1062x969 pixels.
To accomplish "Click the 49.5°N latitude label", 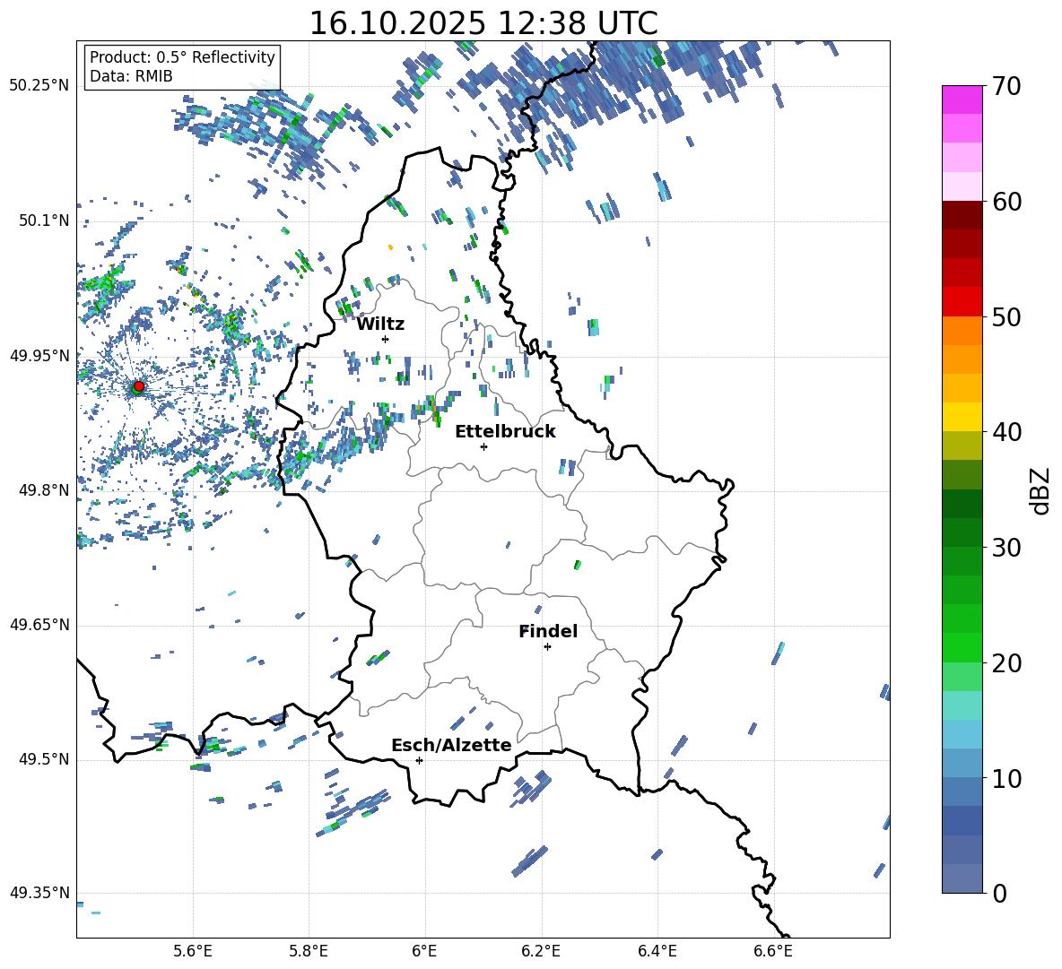I will pos(44,759).
